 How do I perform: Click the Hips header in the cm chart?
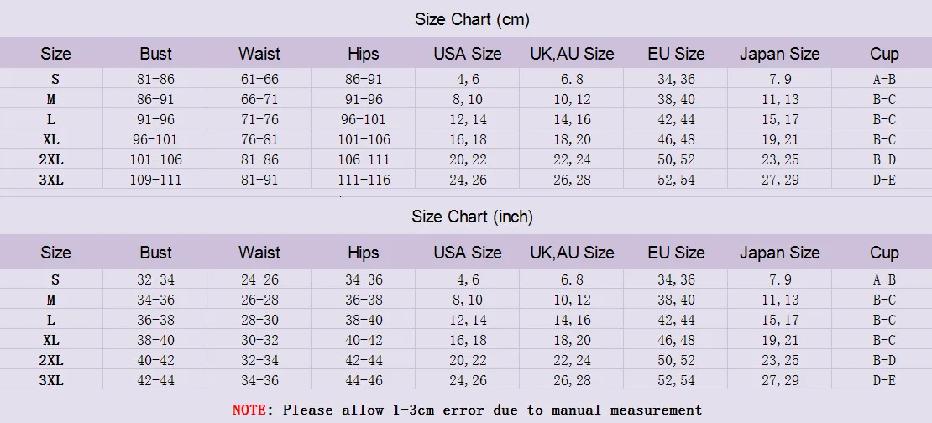363,54
